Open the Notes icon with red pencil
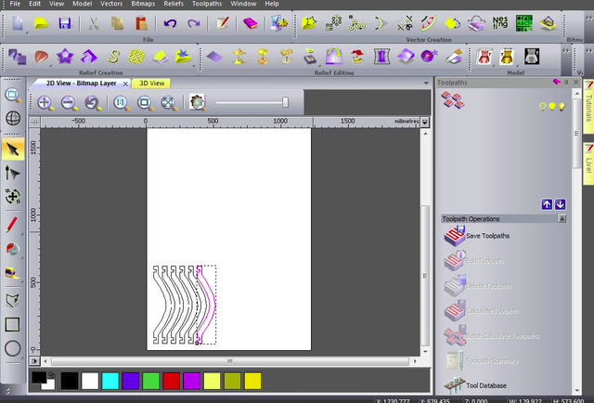The width and height of the screenshot is (594, 403). click(223, 23)
